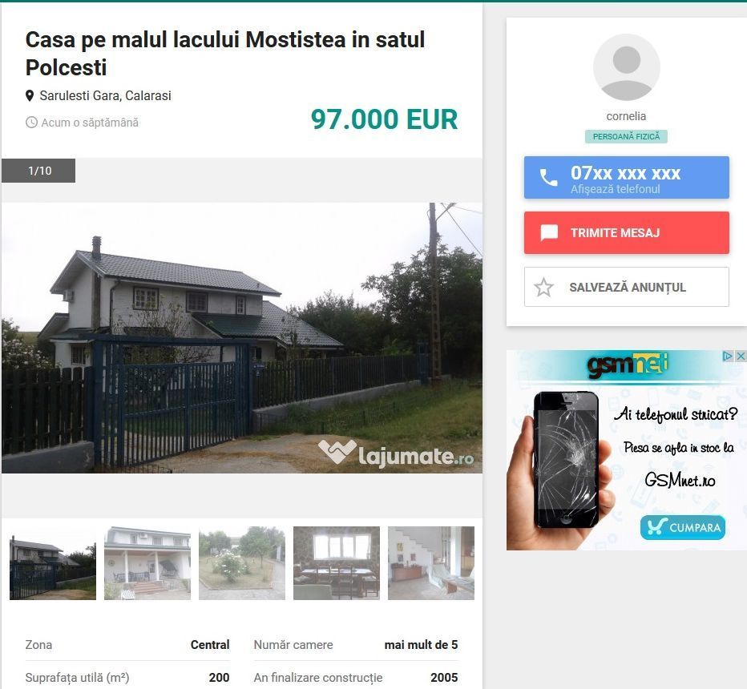Select the white porch house thumbnail
The image size is (747, 689).
pyautogui.click(x=147, y=563)
